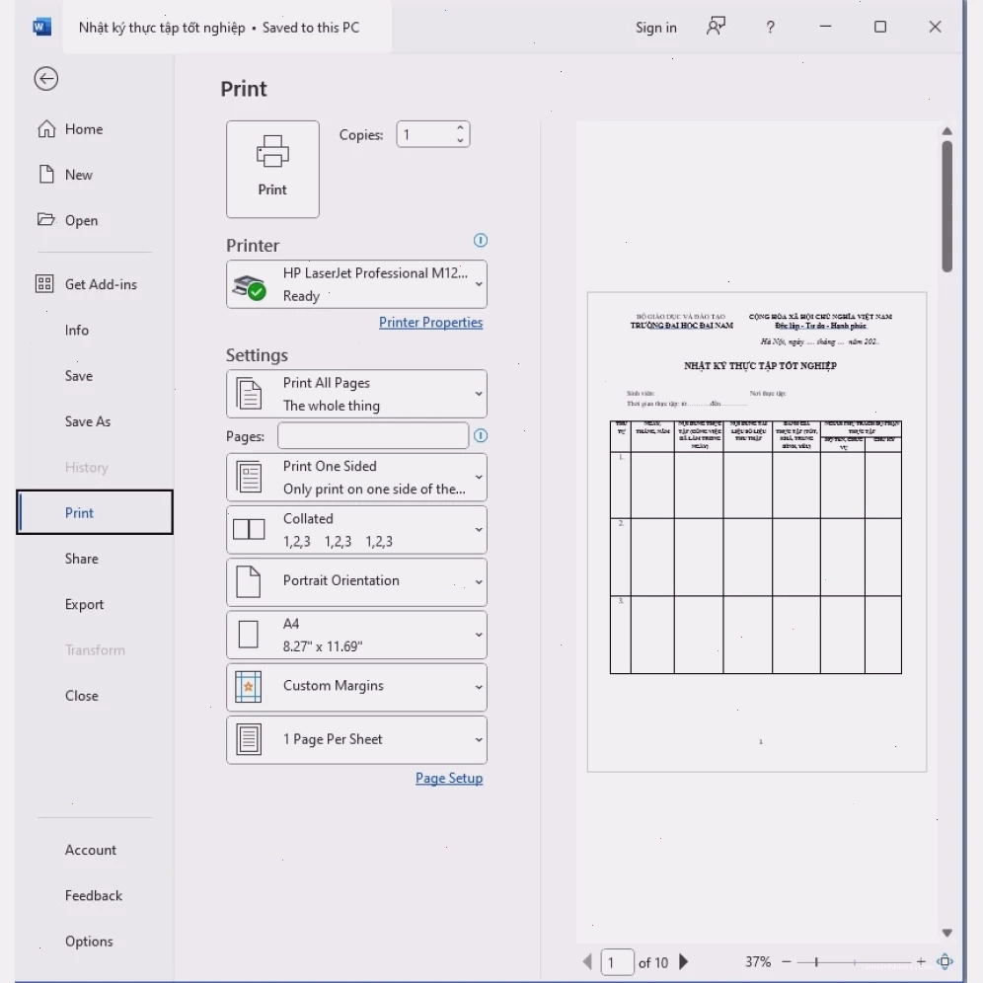Go to next preview page arrow
This screenshot has height=983, width=983.
click(684, 961)
